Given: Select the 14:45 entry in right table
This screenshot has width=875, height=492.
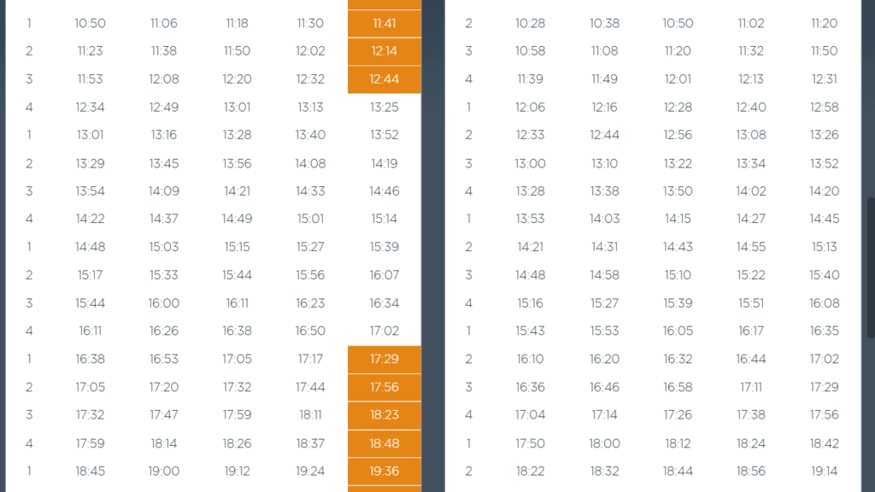Looking at the screenshot, I should (x=825, y=219).
